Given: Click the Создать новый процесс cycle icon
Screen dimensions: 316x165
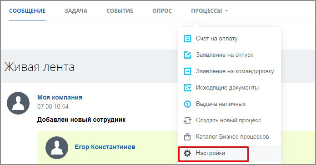Looking at the screenshot, I should (x=187, y=120).
